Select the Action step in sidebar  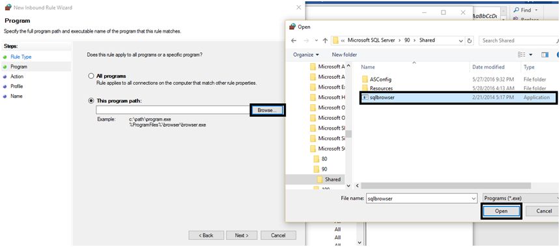[17, 76]
